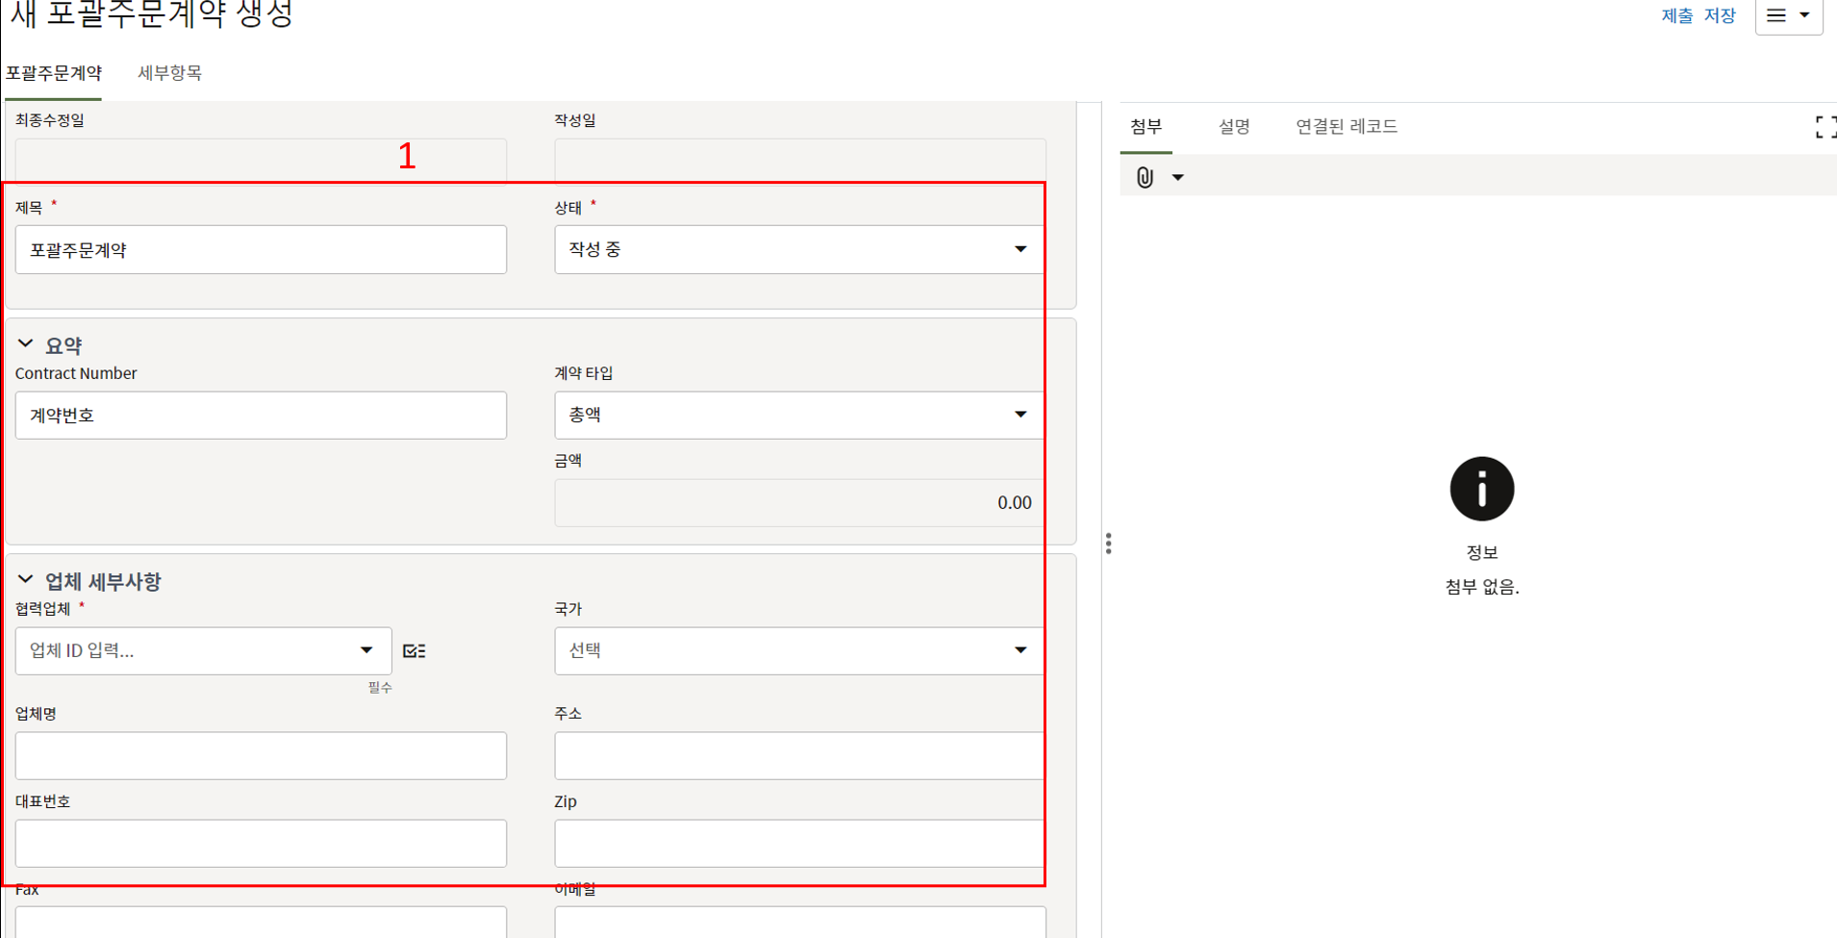The width and height of the screenshot is (1837, 938).
Task: Click the 업체명 text field
Action: (x=261, y=756)
